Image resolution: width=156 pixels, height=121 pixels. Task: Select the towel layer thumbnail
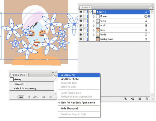point(98,21)
